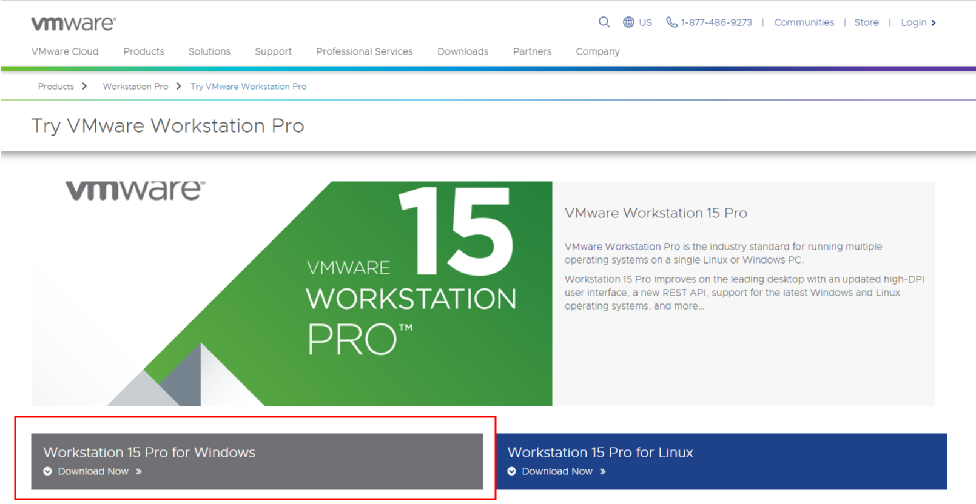Click the circle arrow icon under Linux download
The width and height of the screenshot is (976, 504).
point(512,471)
